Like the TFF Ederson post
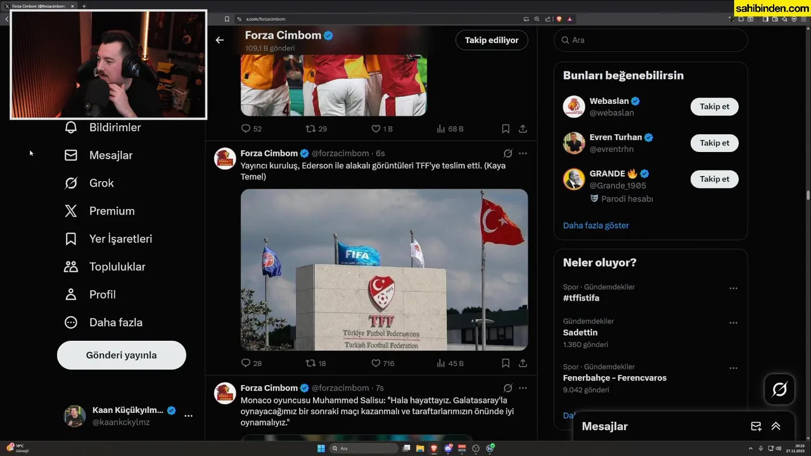Image resolution: width=811 pixels, height=456 pixels. (376, 363)
